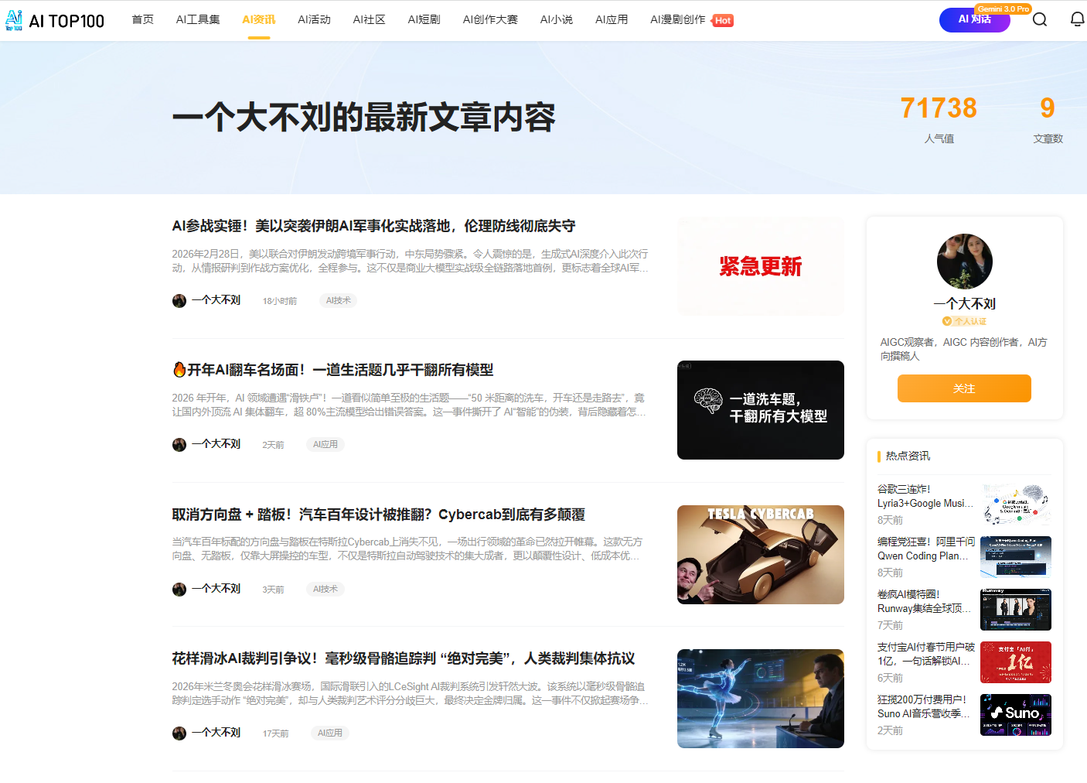Click author avatar under the figure skating article
This screenshot has height=783, width=1087.
pyautogui.click(x=179, y=733)
